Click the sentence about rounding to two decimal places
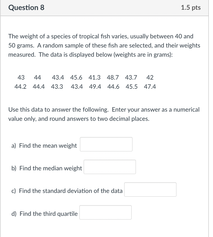This screenshot has height=237, width=213. 104,114
